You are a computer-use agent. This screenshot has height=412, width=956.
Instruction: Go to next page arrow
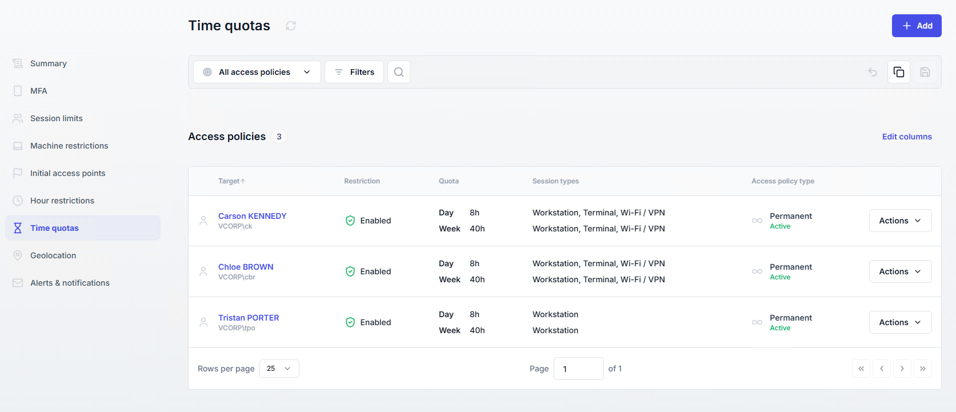click(x=902, y=369)
